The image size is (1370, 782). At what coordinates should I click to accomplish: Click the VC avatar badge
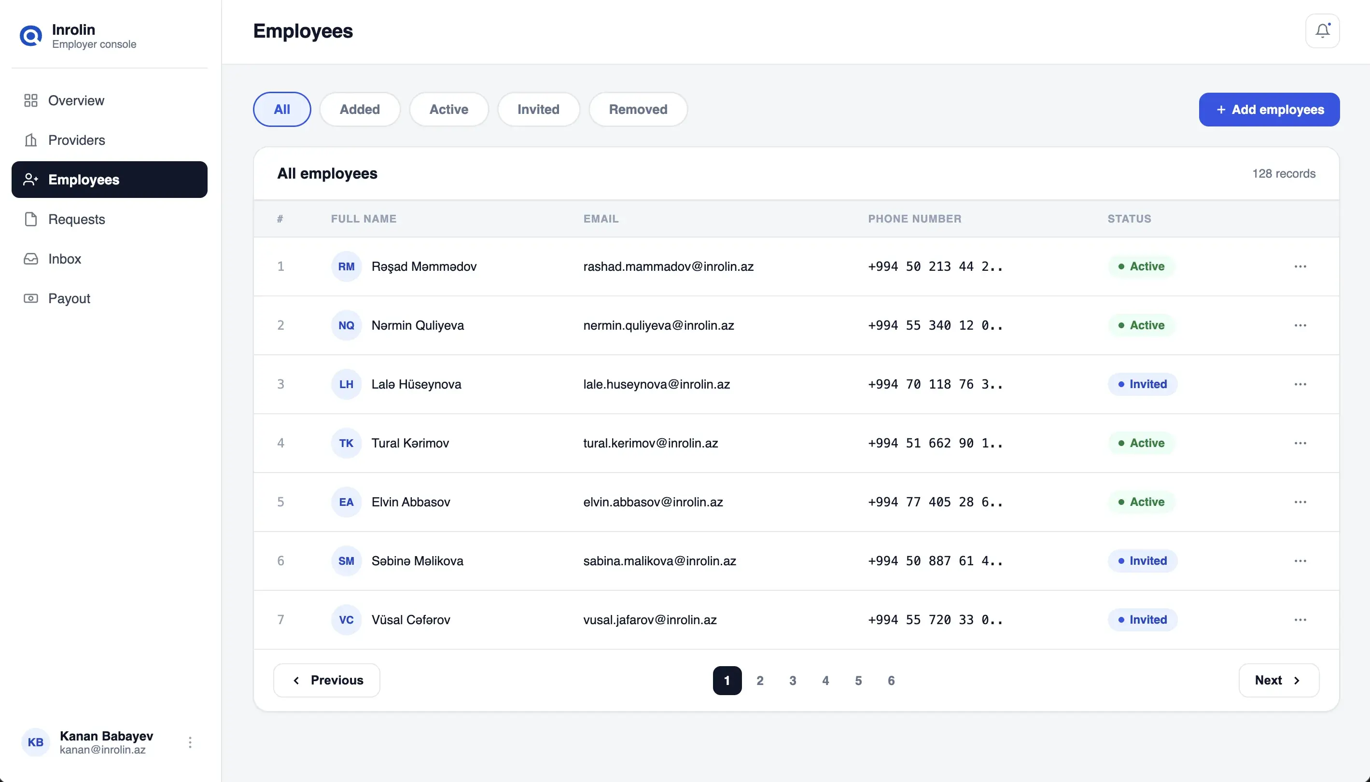(347, 620)
